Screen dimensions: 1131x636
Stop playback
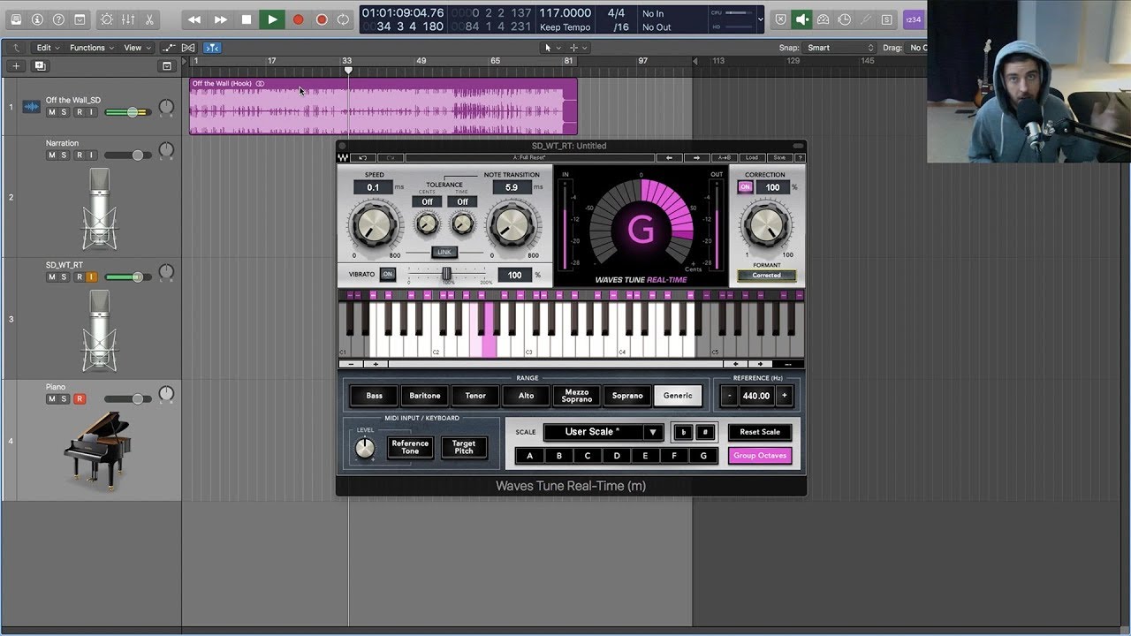tap(247, 19)
